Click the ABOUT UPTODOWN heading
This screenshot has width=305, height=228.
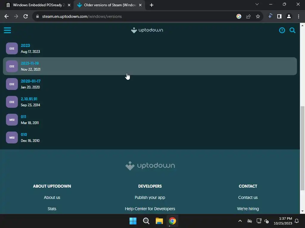click(x=52, y=186)
